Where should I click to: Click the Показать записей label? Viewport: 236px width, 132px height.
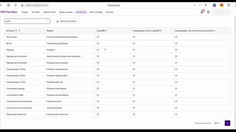(x=202, y=123)
